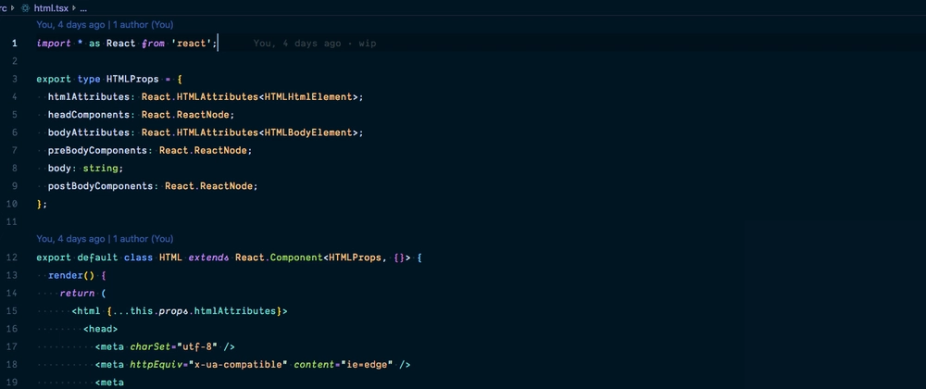This screenshot has width=926, height=389.
Task: Open the src folder breadcrumb segment
Action: pyautogui.click(x=4, y=6)
